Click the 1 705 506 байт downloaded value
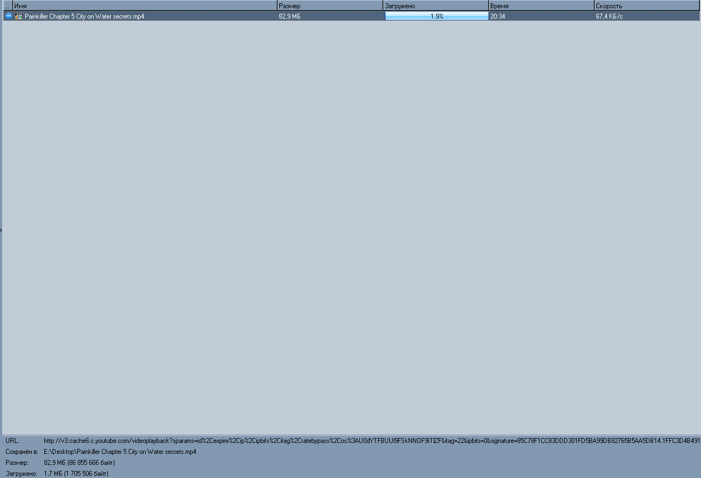Image resolution: width=701 pixels, height=478 pixels. 87,474
